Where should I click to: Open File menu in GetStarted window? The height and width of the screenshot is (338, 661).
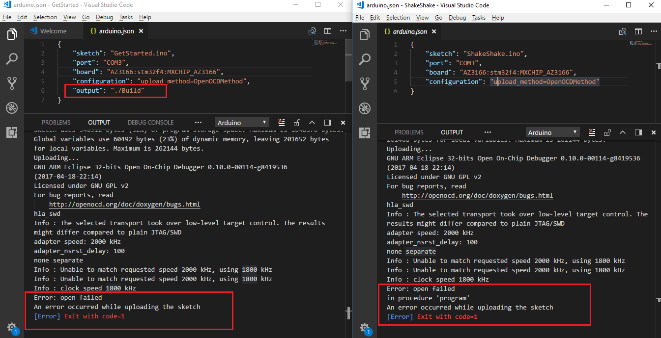pos(7,17)
